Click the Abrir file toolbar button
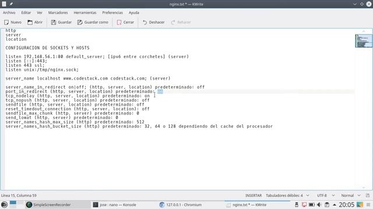Screen dimensions: 373x209 tap(35, 22)
